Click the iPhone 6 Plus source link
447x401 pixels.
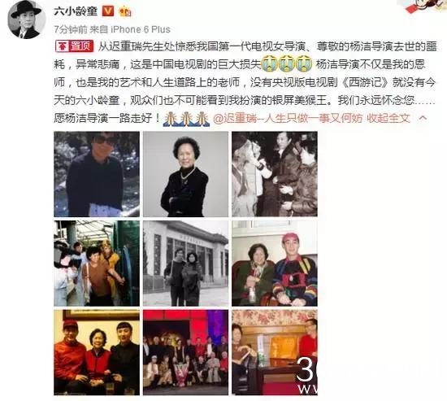(x=141, y=29)
